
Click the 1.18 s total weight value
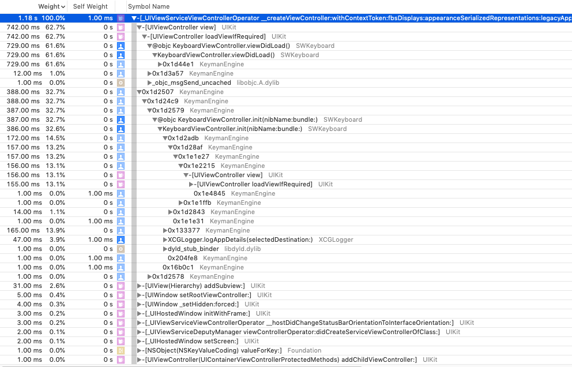28,18
